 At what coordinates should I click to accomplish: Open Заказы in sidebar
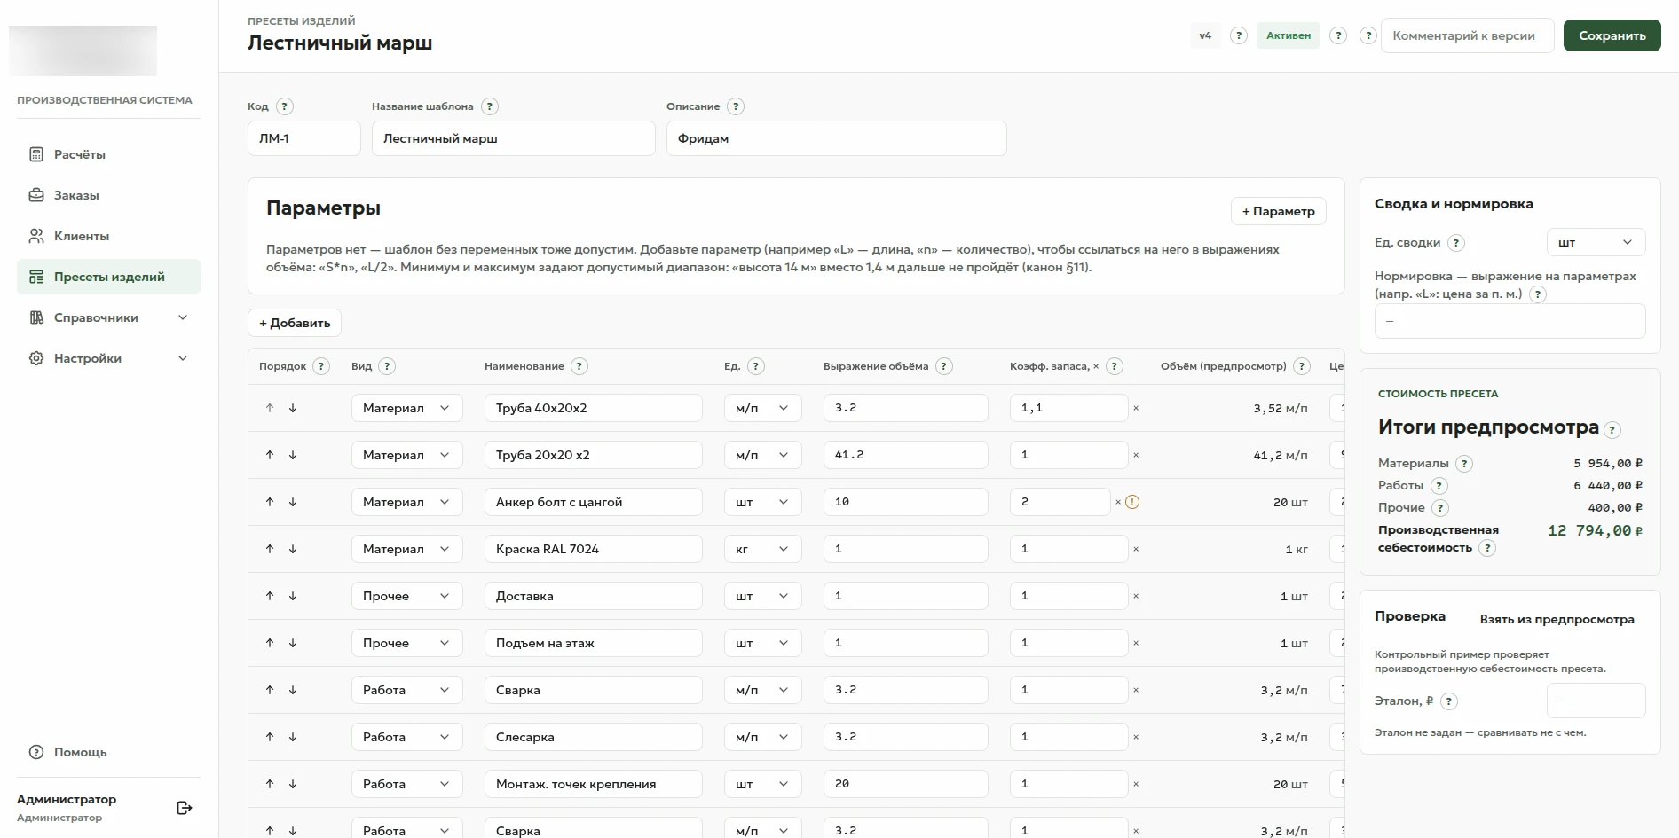point(108,195)
